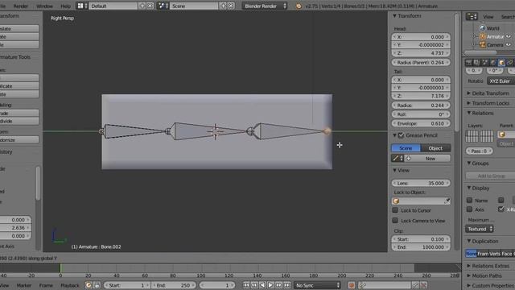Play the animation in reverse
This screenshot has width=515, height=290.
[262, 285]
